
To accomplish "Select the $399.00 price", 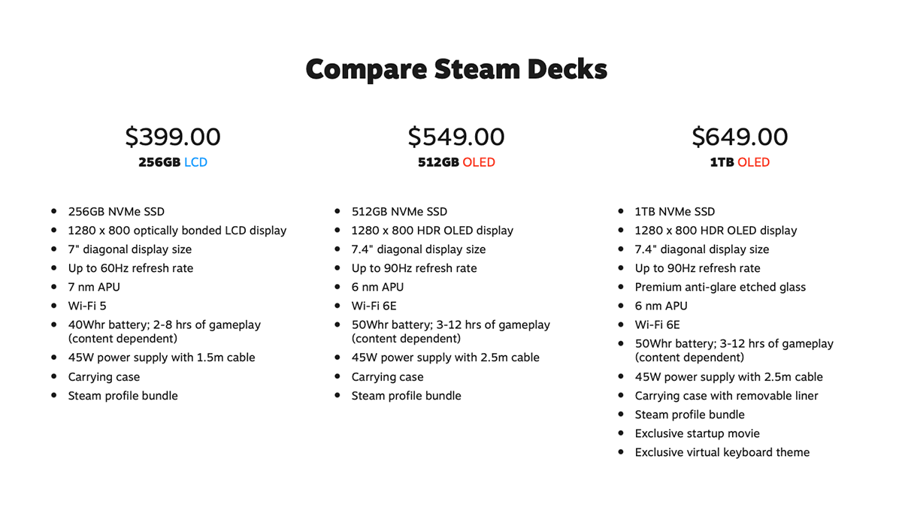I will point(173,137).
